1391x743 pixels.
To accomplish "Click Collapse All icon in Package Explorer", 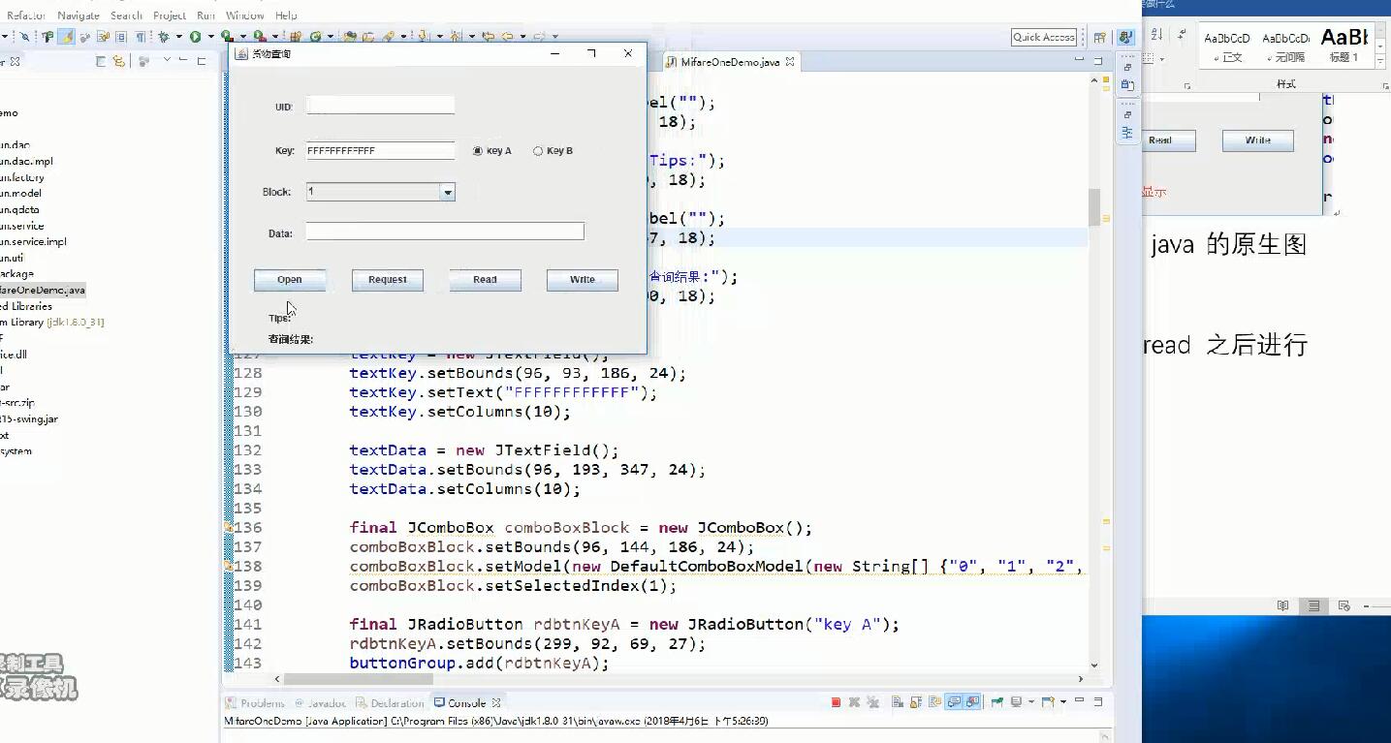I will pyautogui.click(x=101, y=61).
